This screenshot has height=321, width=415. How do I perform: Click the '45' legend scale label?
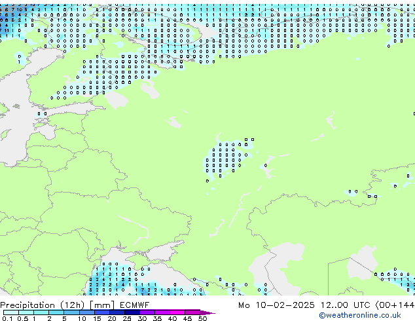(x=187, y=318)
